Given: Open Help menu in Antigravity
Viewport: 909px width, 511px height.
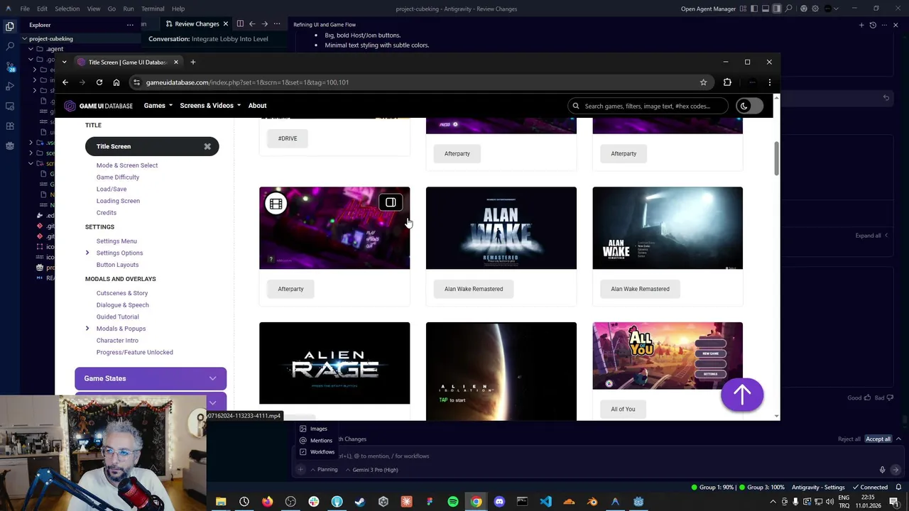Looking at the screenshot, I should click(178, 9).
